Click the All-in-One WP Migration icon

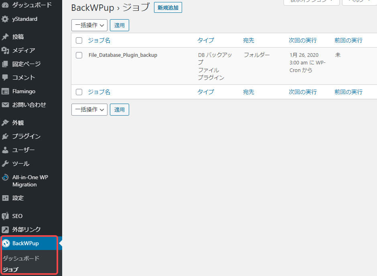(5, 178)
